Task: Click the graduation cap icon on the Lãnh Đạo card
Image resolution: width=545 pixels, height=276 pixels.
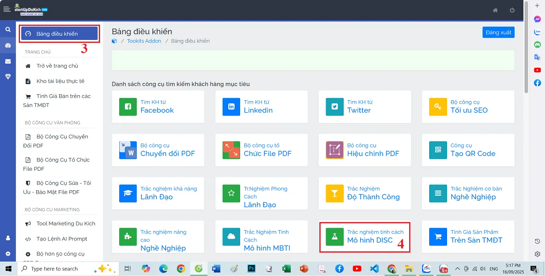Action: click(128, 194)
